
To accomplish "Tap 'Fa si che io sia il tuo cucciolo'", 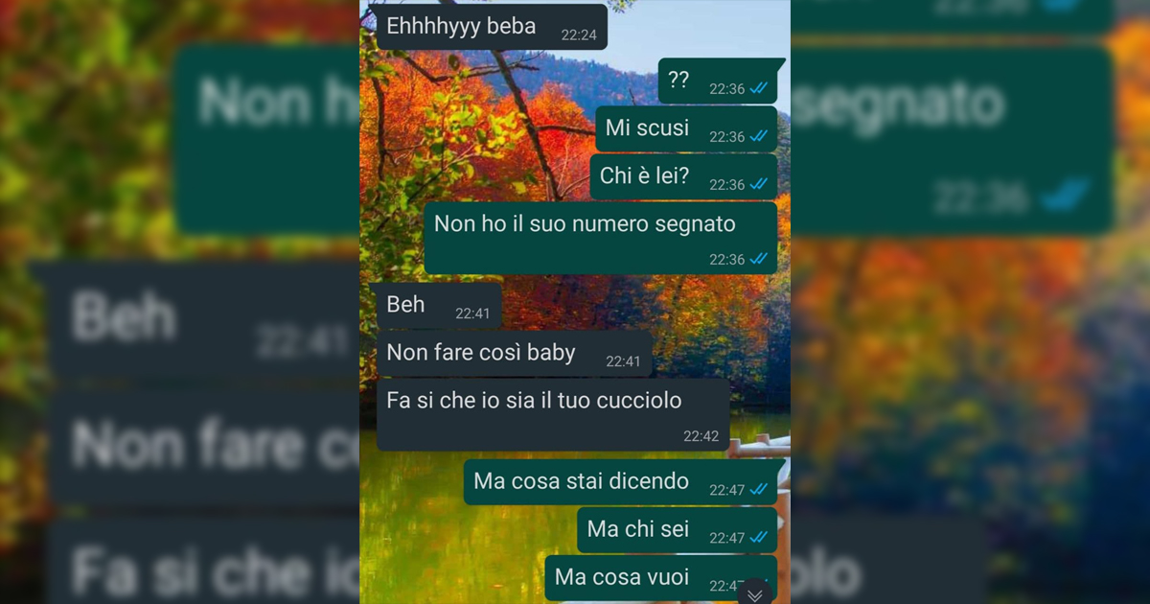I will coord(553,414).
